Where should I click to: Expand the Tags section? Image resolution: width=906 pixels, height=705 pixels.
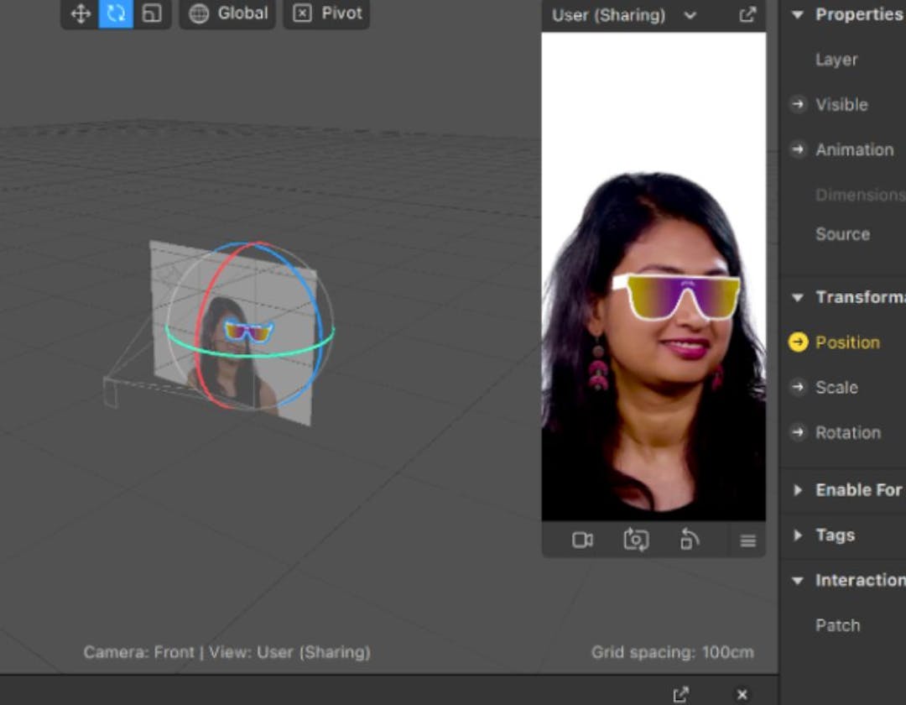click(x=798, y=535)
